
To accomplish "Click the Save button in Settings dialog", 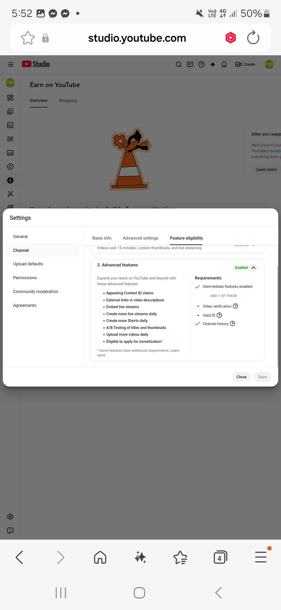I will tap(262, 377).
